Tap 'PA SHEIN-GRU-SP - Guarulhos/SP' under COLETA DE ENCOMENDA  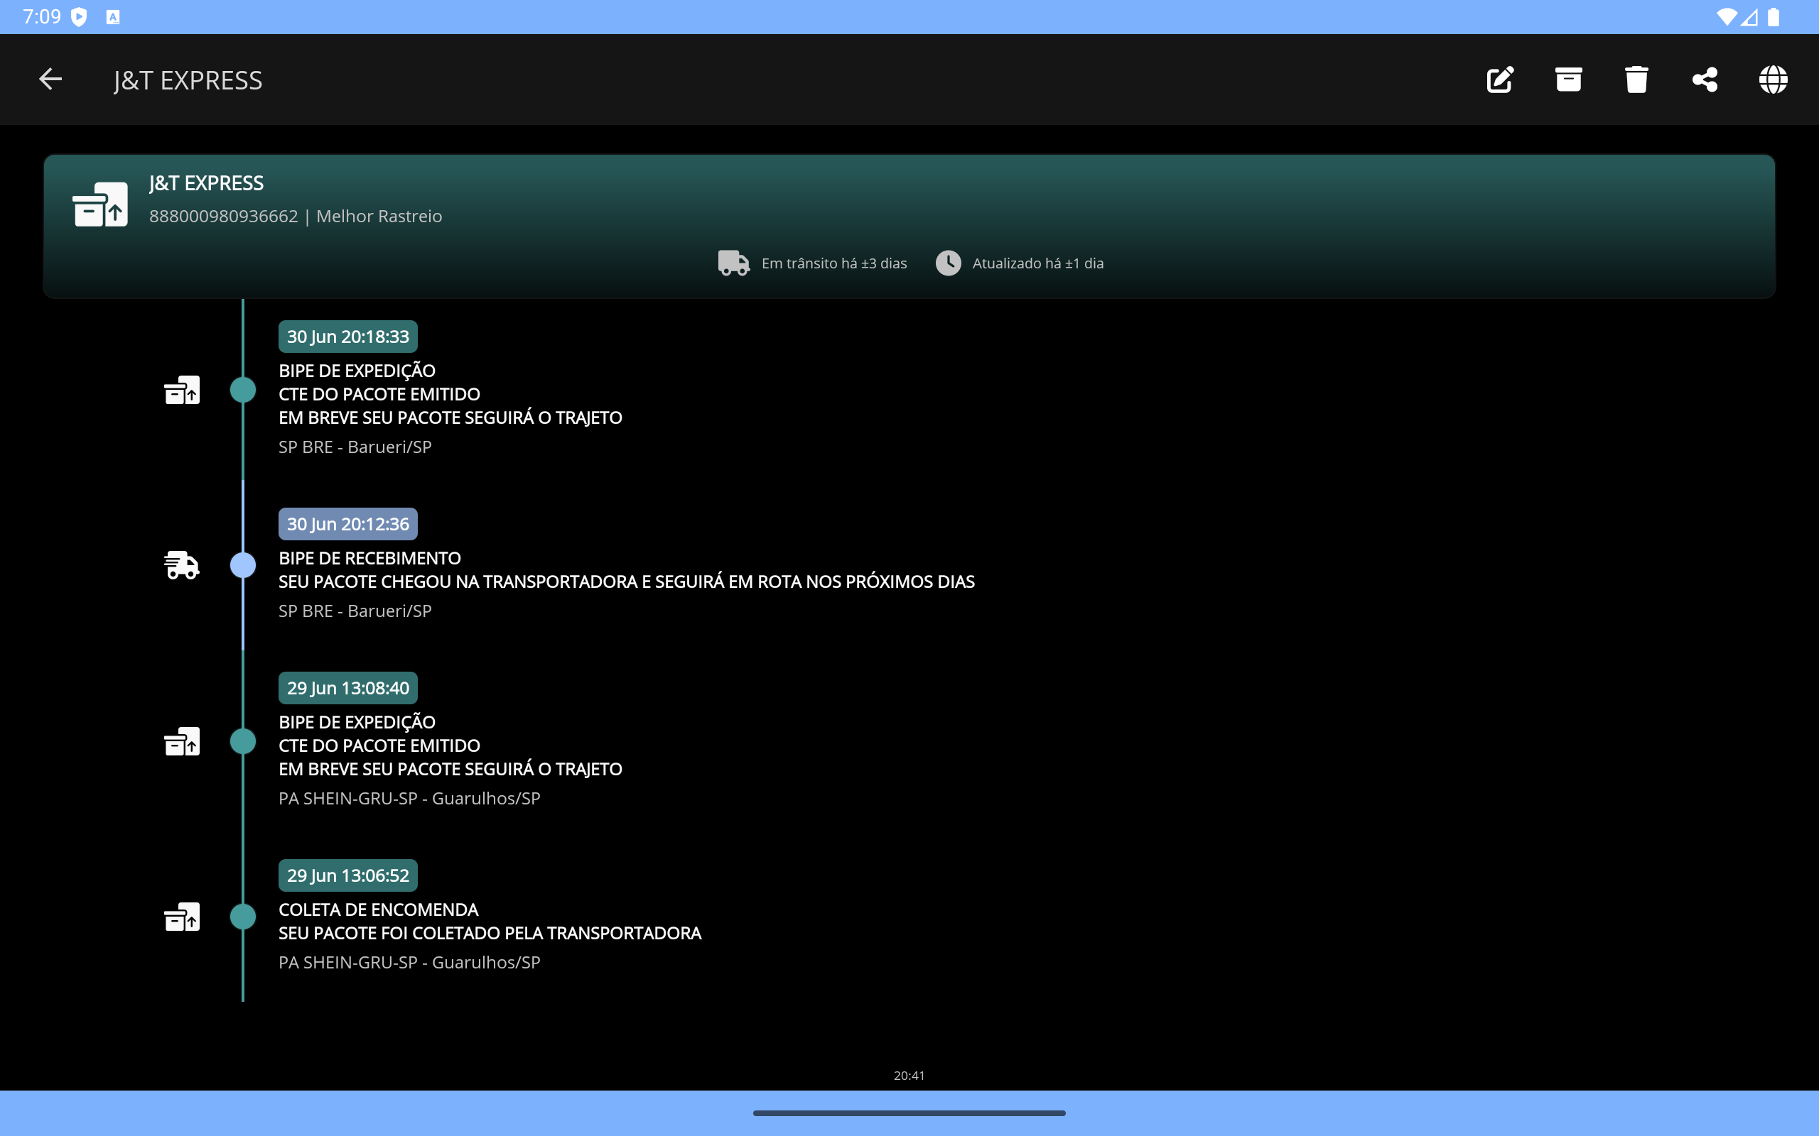[x=410, y=963]
